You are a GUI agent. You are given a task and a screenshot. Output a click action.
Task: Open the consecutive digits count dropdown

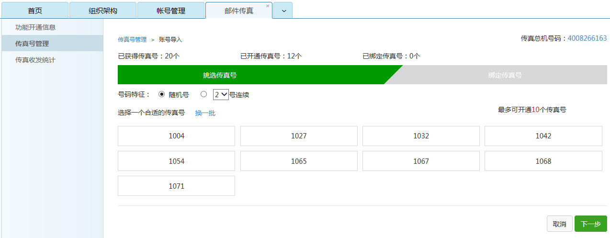coord(221,95)
